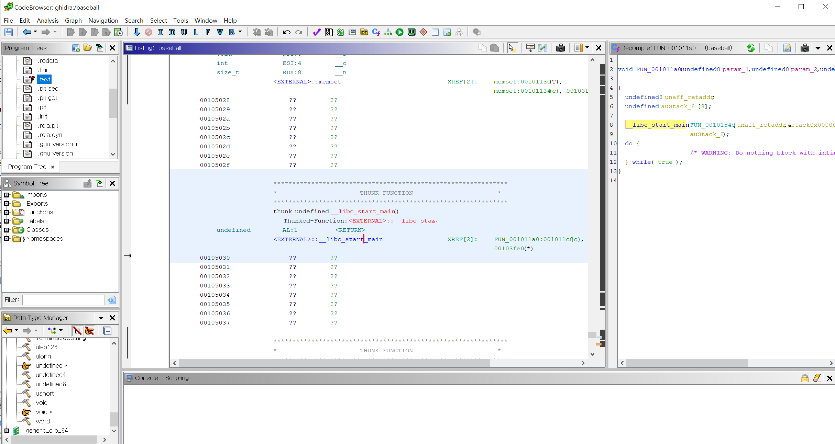This screenshot has height=444, width=835.
Task: Toggle the mouse hover mode in Listing
Action: [x=512, y=48]
